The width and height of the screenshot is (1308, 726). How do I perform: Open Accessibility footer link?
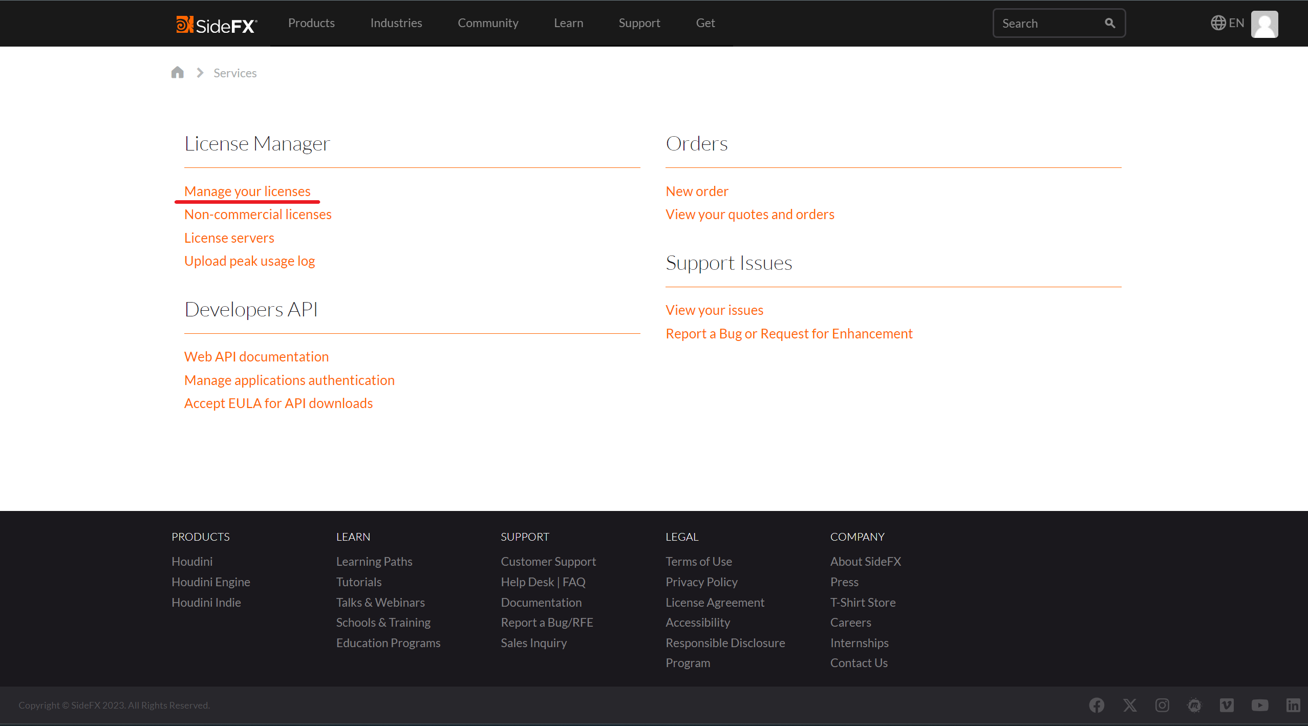point(698,622)
